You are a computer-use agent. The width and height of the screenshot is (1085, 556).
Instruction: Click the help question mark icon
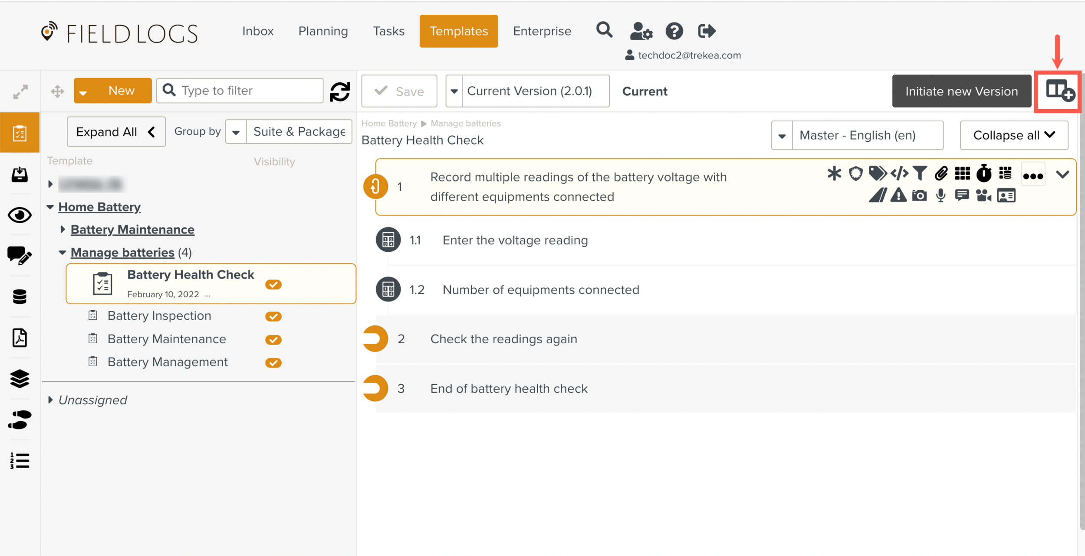pyautogui.click(x=674, y=31)
